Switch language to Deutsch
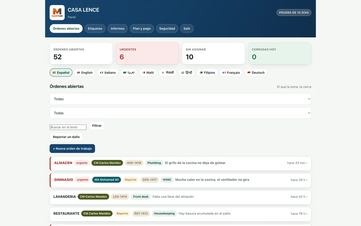This screenshot has height=226, width=361. 256,73
